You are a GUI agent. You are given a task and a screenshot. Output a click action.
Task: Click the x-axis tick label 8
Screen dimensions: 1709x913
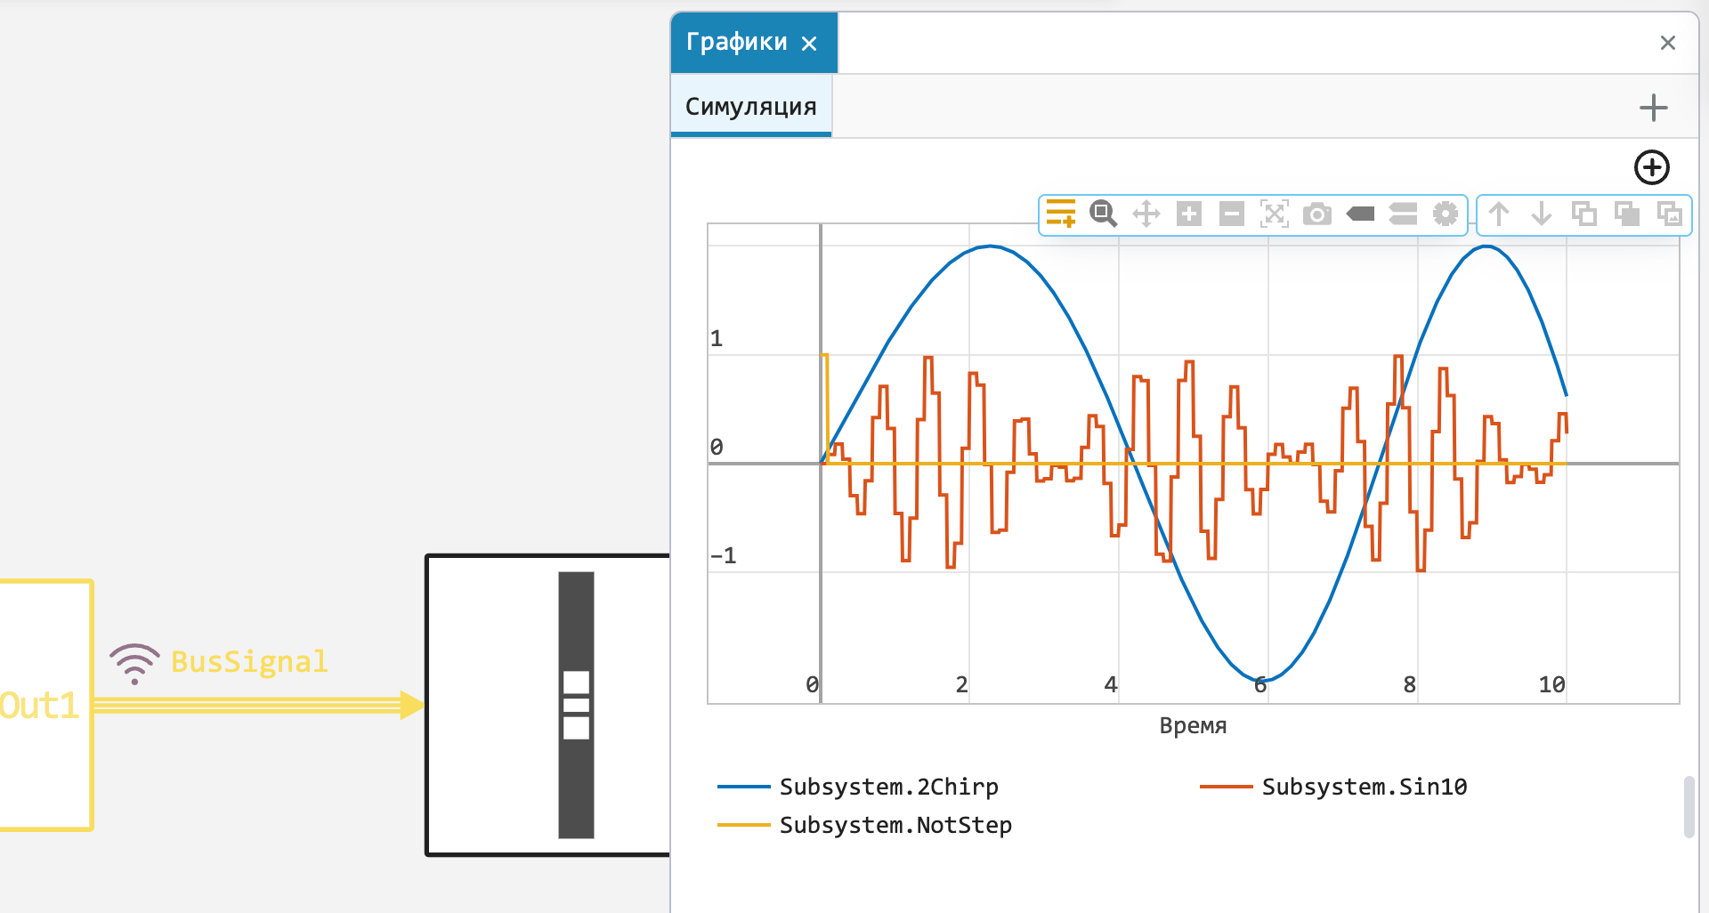[x=1409, y=684]
